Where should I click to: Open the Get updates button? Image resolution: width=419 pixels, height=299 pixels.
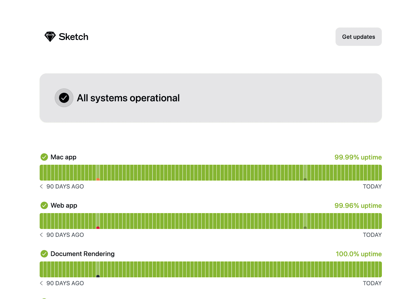click(359, 37)
